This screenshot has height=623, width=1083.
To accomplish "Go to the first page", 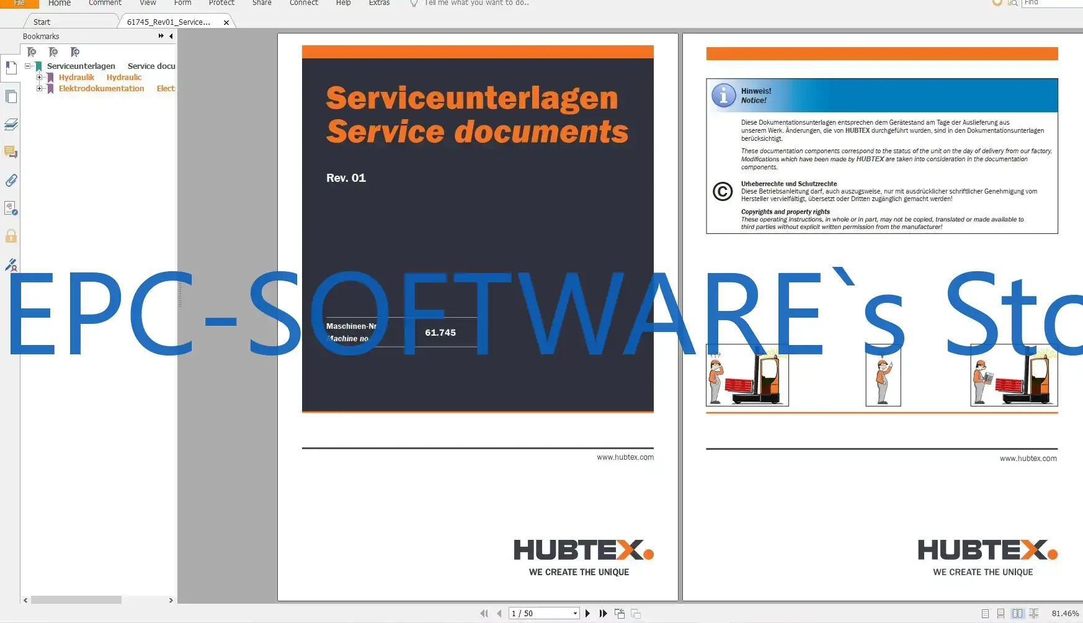I will point(484,614).
